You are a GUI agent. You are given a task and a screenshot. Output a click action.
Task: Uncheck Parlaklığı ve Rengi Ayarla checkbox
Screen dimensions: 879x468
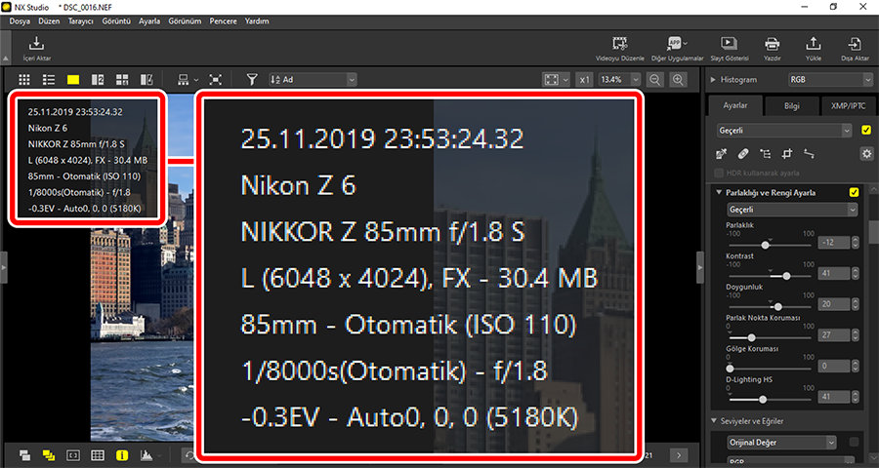click(854, 193)
